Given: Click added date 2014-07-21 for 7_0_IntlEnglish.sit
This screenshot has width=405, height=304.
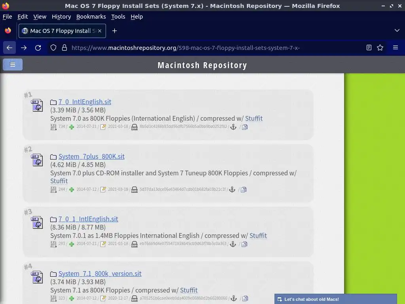Looking at the screenshot, I should (86, 126).
